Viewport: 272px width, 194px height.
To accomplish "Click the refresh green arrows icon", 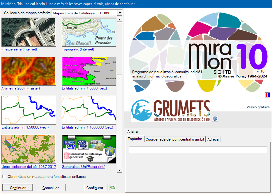I will point(113,188).
